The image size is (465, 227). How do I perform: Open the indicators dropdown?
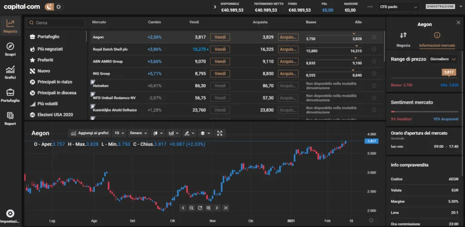(x=173, y=133)
